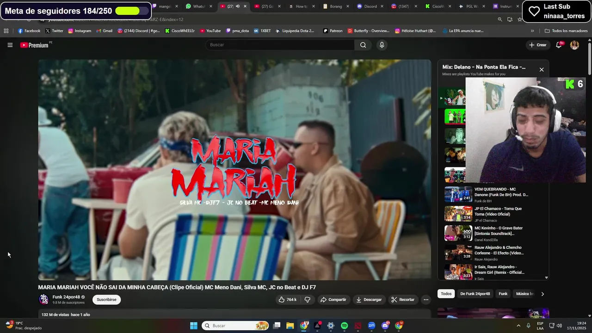Open Zoom app from taskbar

tap(371, 326)
